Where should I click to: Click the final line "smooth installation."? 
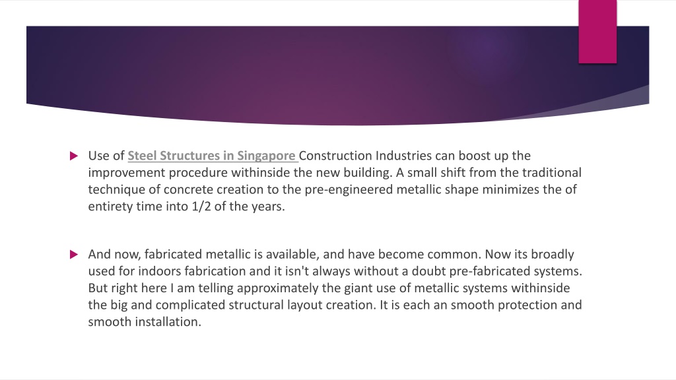tap(145, 322)
